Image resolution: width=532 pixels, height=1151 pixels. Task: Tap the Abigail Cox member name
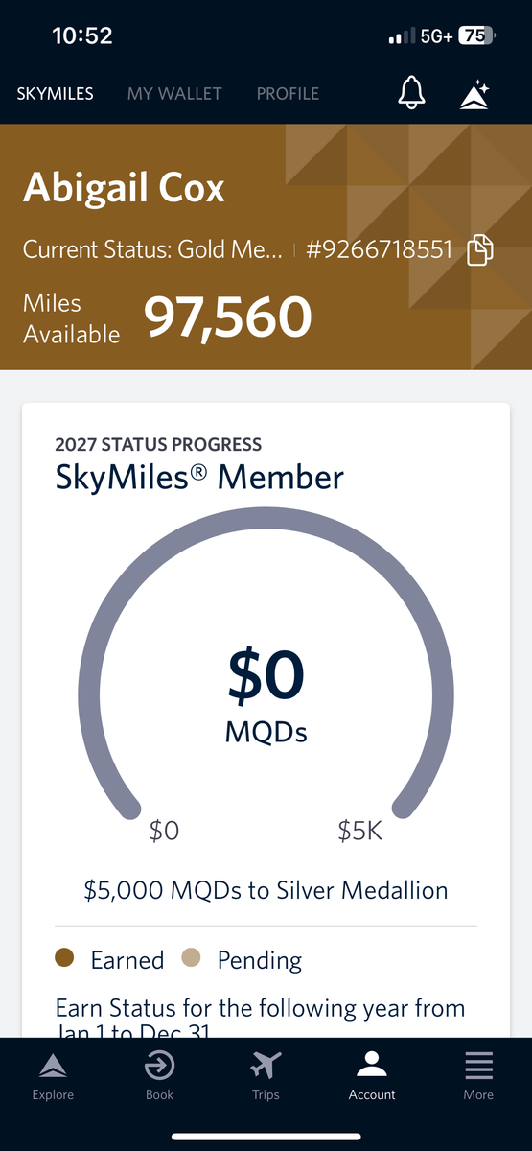coord(124,188)
